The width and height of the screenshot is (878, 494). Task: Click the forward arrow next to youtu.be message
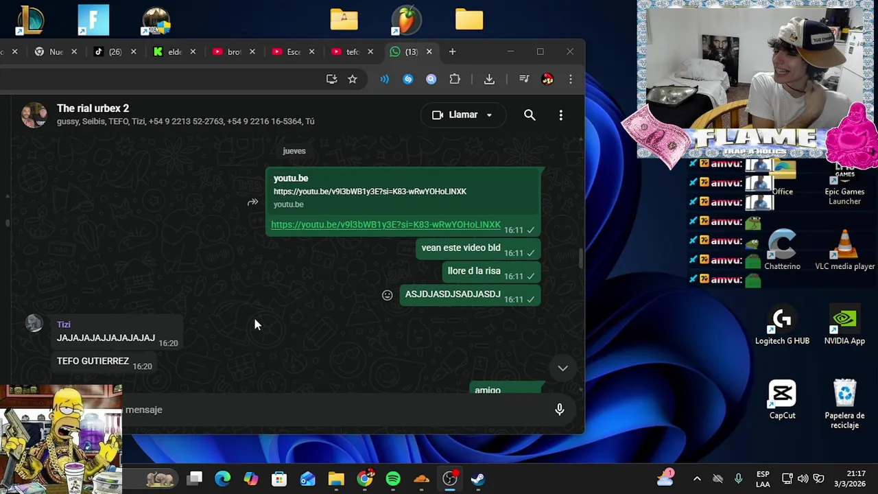(252, 202)
